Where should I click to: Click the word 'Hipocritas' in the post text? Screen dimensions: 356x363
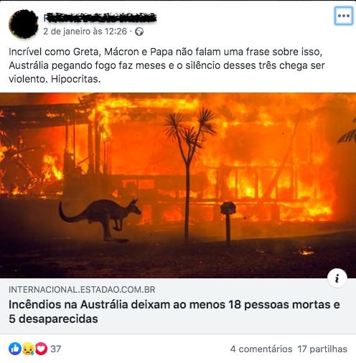(75, 79)
